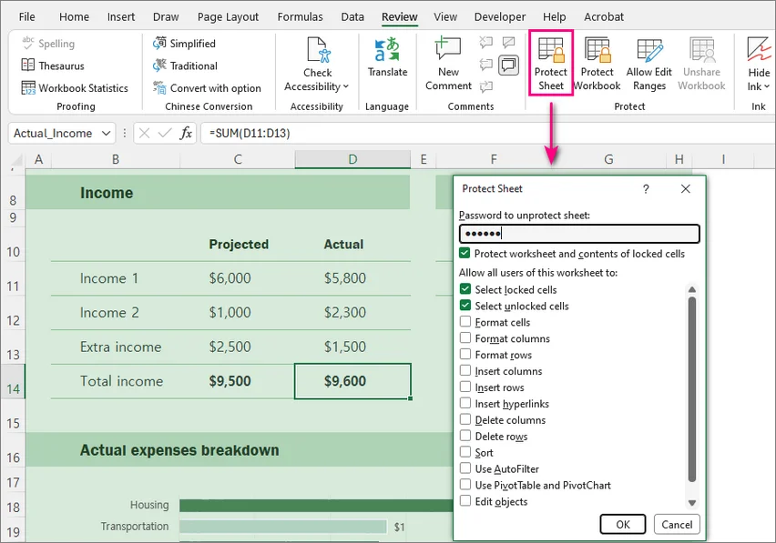Expand the Hide Ink dropdown arrow
Screen dimensions: 776x543
pos(767,87)
